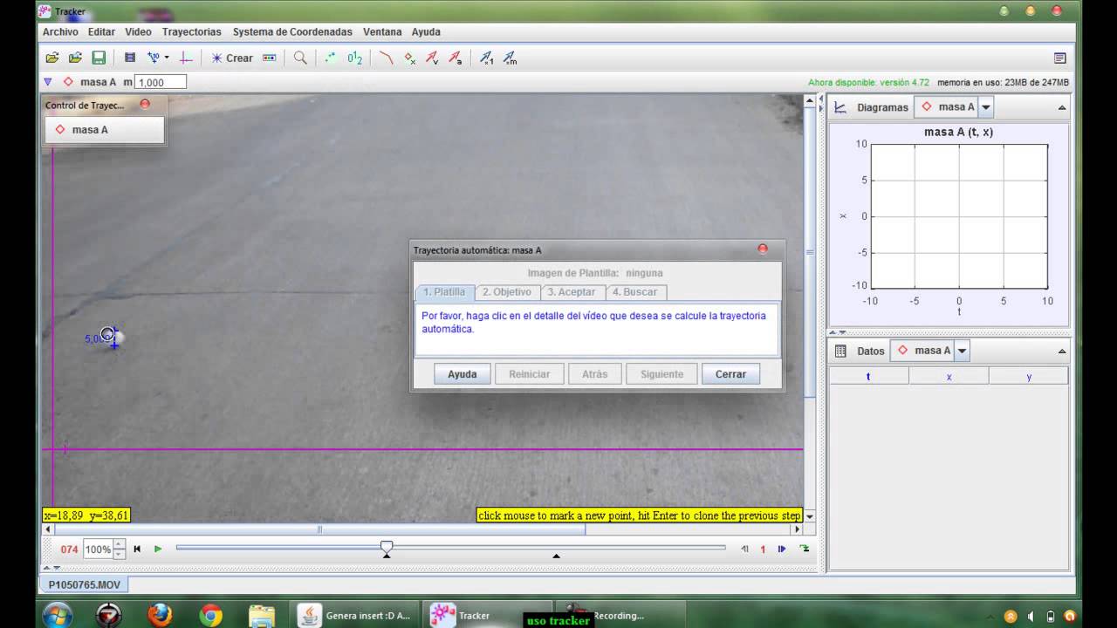Return the video to the start frame
This screenshot has height=628, width=1117.
point(137,549)
